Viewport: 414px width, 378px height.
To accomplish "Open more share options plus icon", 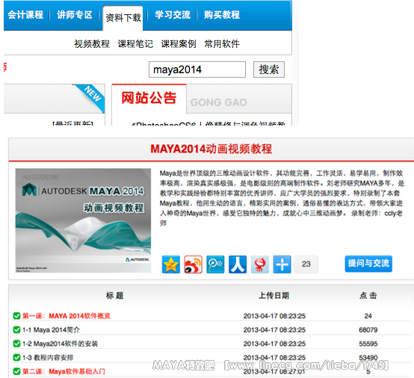I will click(282, 264).
